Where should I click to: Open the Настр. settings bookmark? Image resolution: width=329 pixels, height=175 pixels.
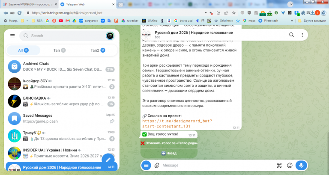click(x=11, y=21)
